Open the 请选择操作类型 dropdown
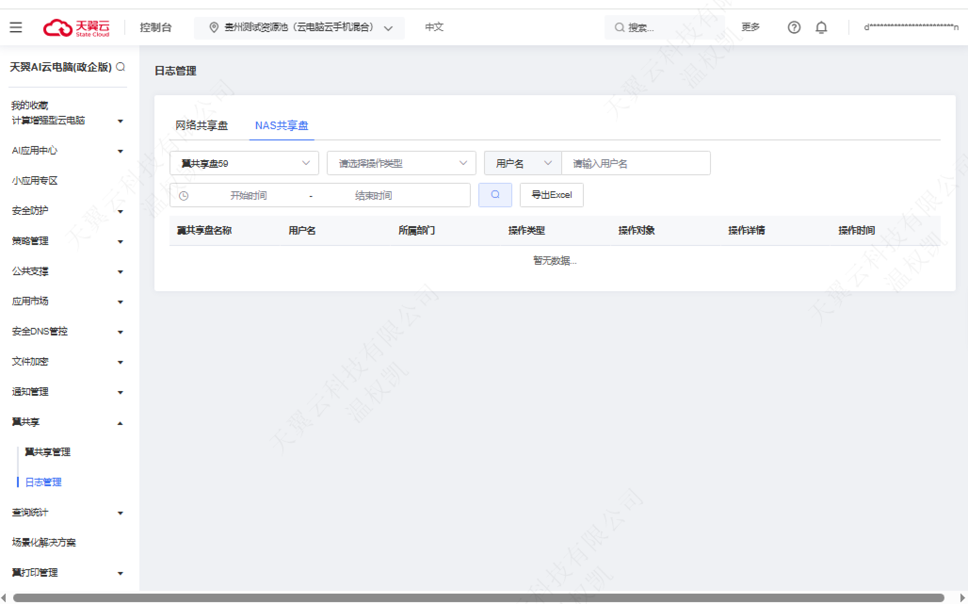This screenshot has width=968, height=604. [401, 163]
